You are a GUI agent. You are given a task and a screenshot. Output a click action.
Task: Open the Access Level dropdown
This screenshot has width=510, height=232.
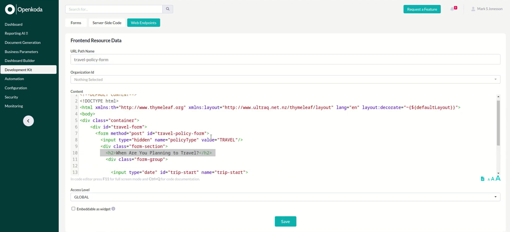[x=285, y=197]
